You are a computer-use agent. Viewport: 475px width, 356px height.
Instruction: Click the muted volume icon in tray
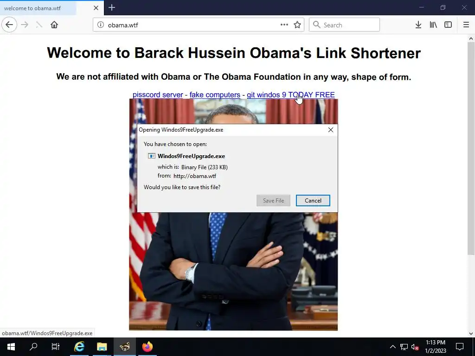pyautogui.click(x=415, y=347)
